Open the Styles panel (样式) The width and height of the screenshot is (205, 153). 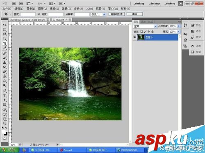[x=196, y=37]
